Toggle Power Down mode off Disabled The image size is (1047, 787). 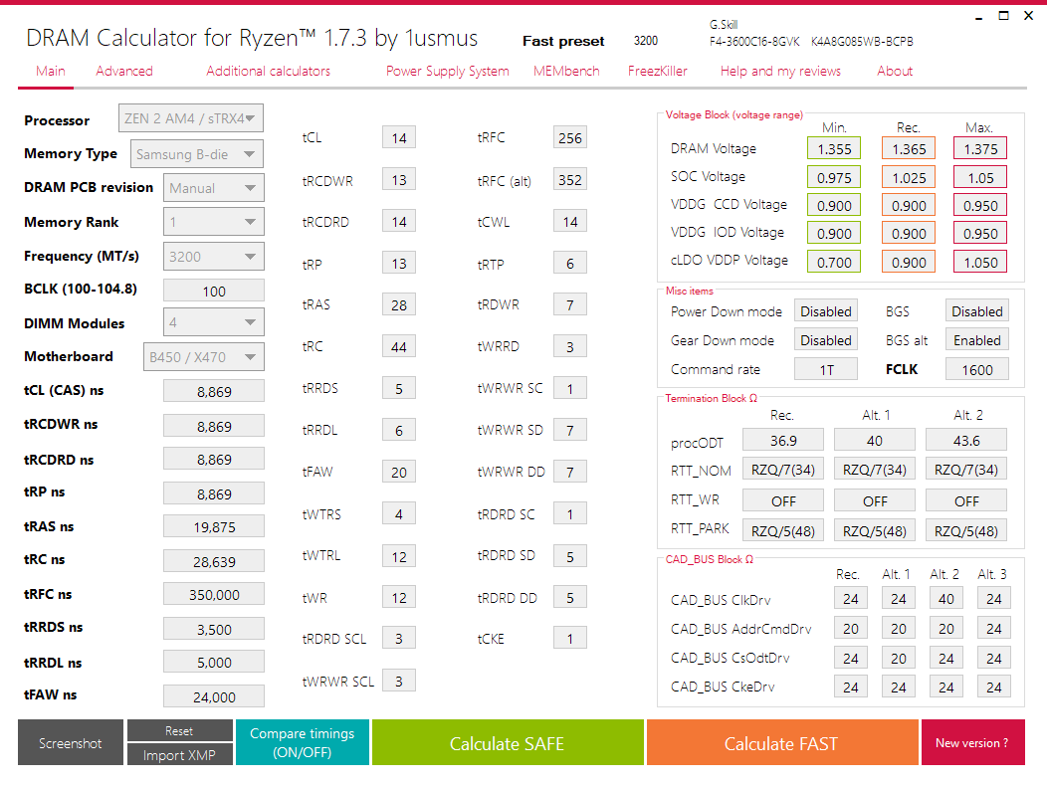click(826, 310)
